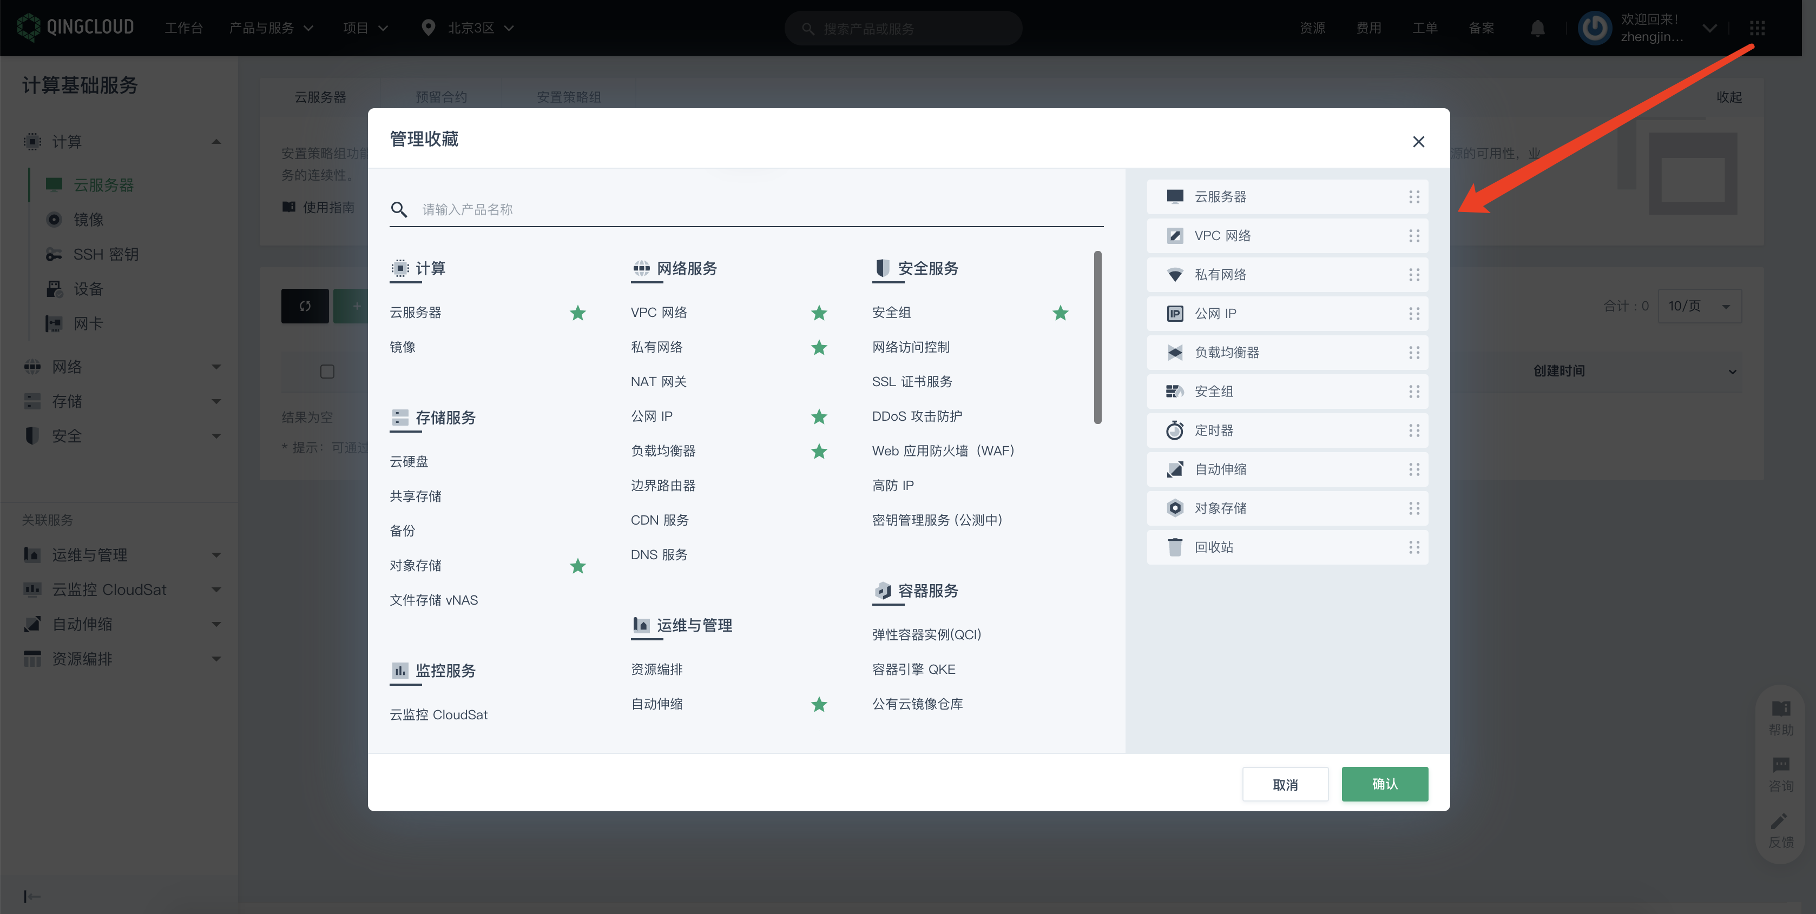Click the apps grid icon in header
Screen dimensions: 1816x914
point(1757,28)
